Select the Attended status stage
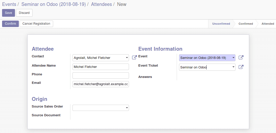 [x=268, y=24]
